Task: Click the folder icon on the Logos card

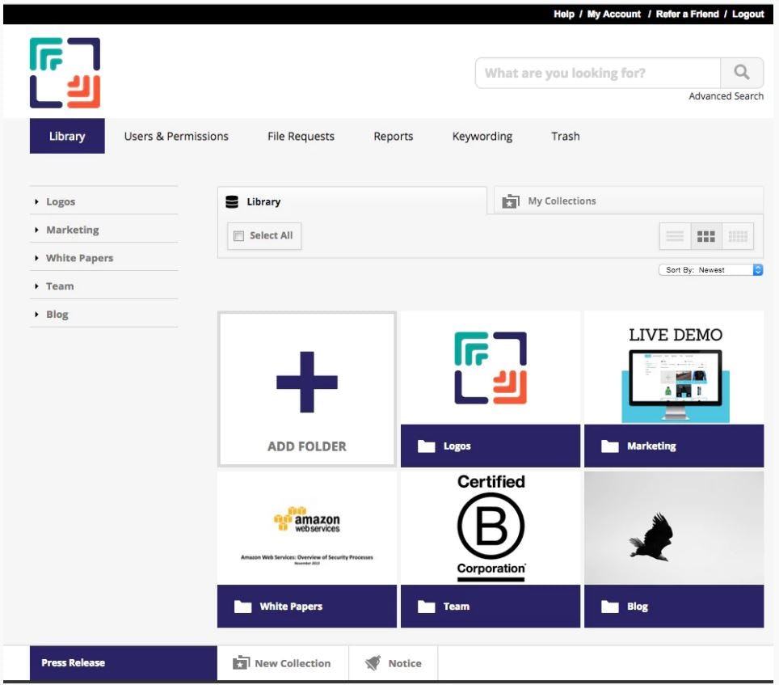Action: click(x=423, y=446)
